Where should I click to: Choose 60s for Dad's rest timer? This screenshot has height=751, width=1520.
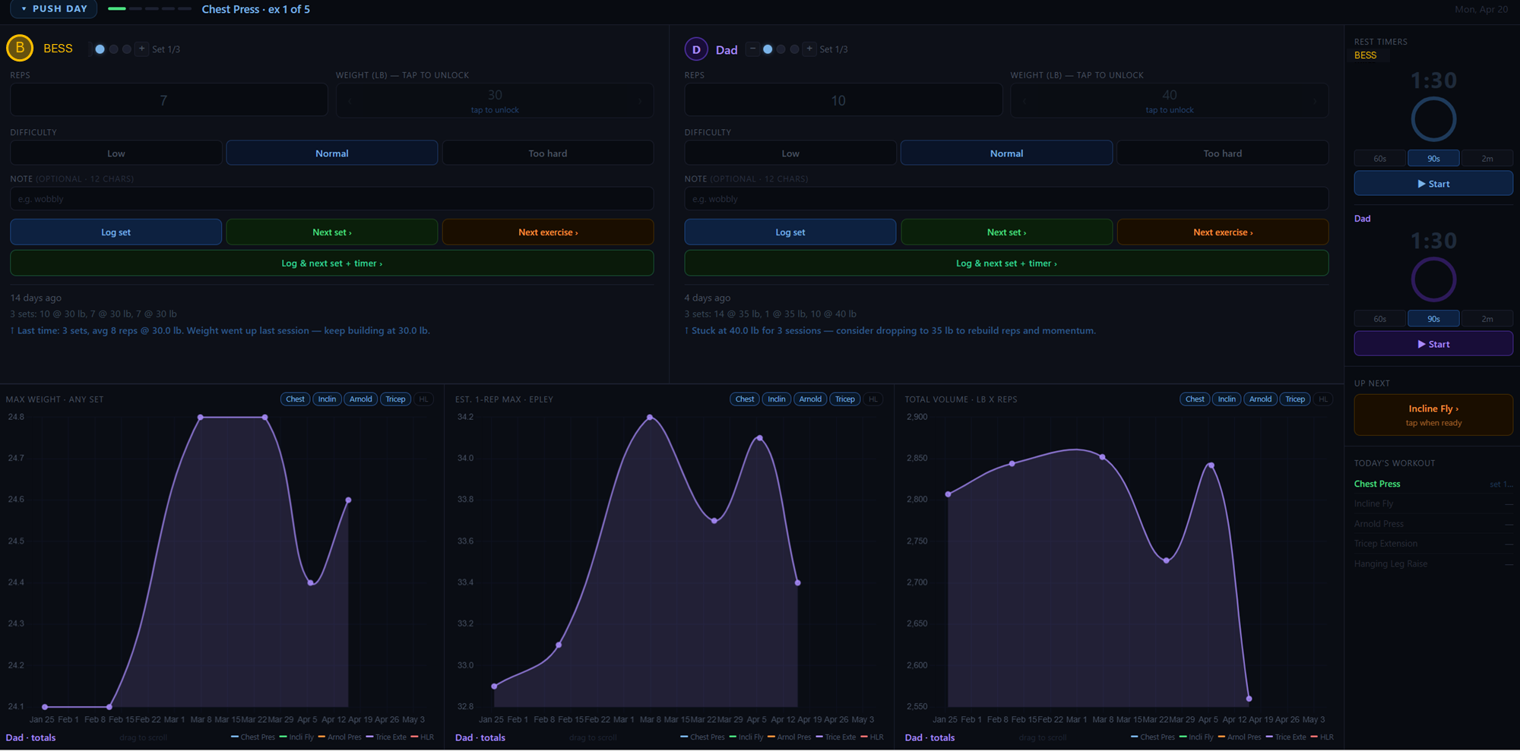click(1380, 319)
